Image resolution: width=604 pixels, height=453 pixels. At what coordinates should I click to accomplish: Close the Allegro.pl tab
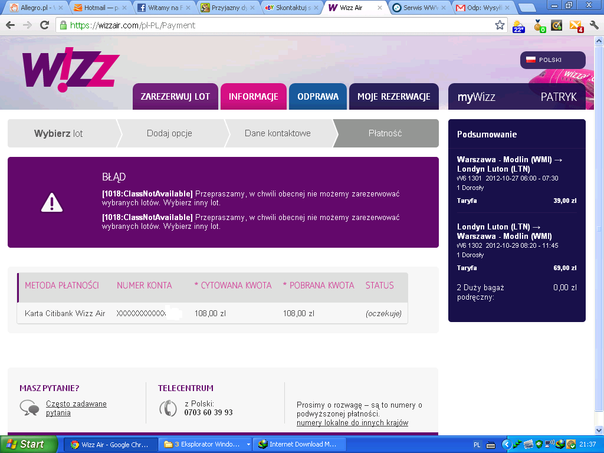[x=61, y=8]
